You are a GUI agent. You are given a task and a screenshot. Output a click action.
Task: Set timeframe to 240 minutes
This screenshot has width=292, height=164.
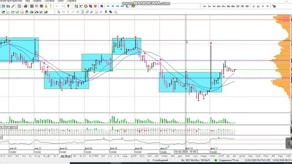coord(242,6)
